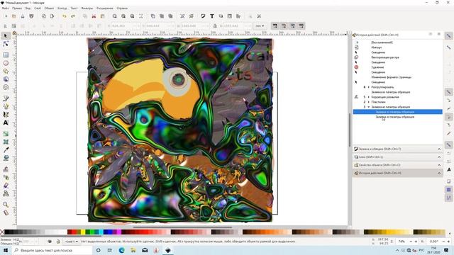Click the Redo arrow icon
The width and height of the screenshot is (454, 255).
tap(73, 16)
